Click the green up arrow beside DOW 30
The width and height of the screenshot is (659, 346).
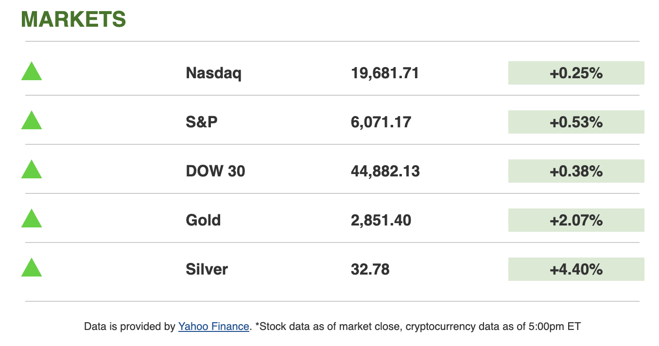coord(32,170)
